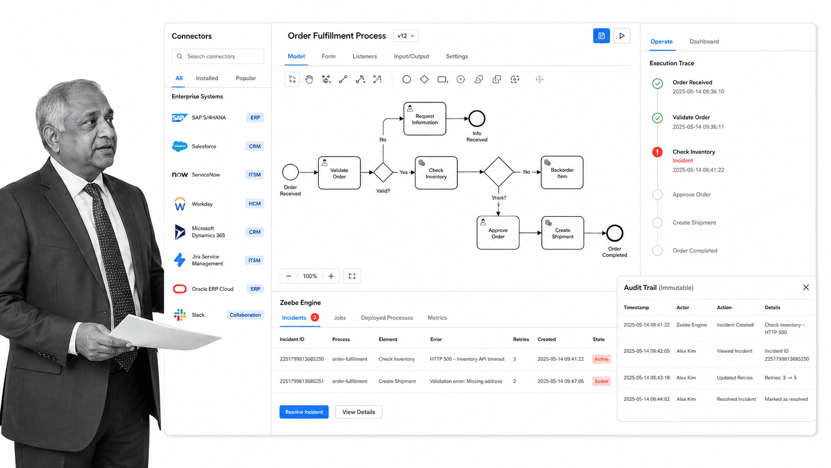Viewport: 831px width, 468px height.
Task: Show All connectors tab
Action: coord(179,78)
